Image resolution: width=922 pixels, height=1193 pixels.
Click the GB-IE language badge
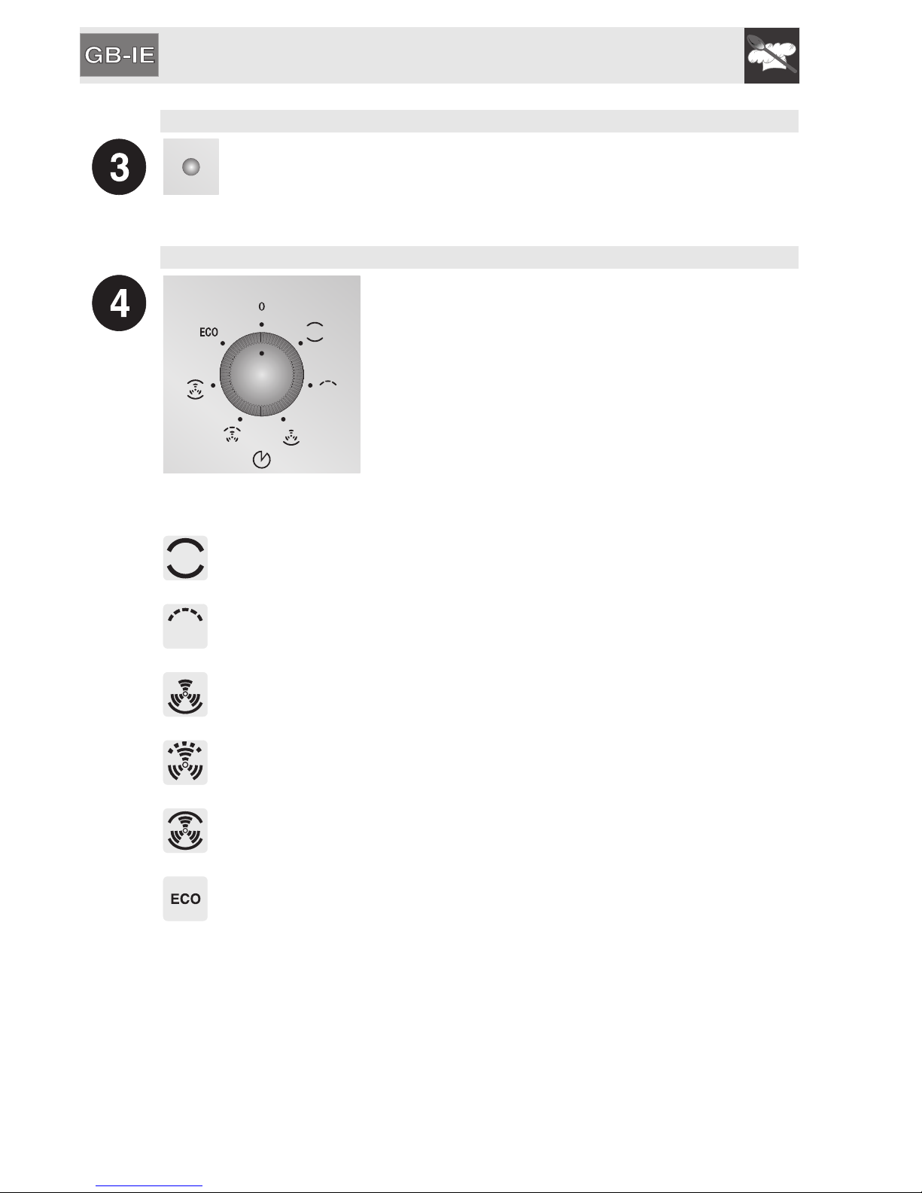click(119, 55)
